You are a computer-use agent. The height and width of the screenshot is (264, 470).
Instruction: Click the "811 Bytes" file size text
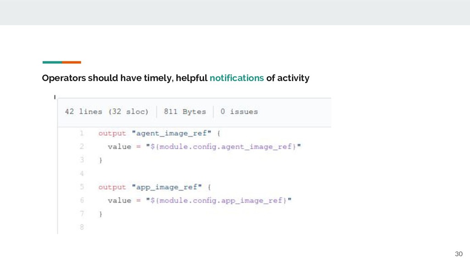(185, 112)
